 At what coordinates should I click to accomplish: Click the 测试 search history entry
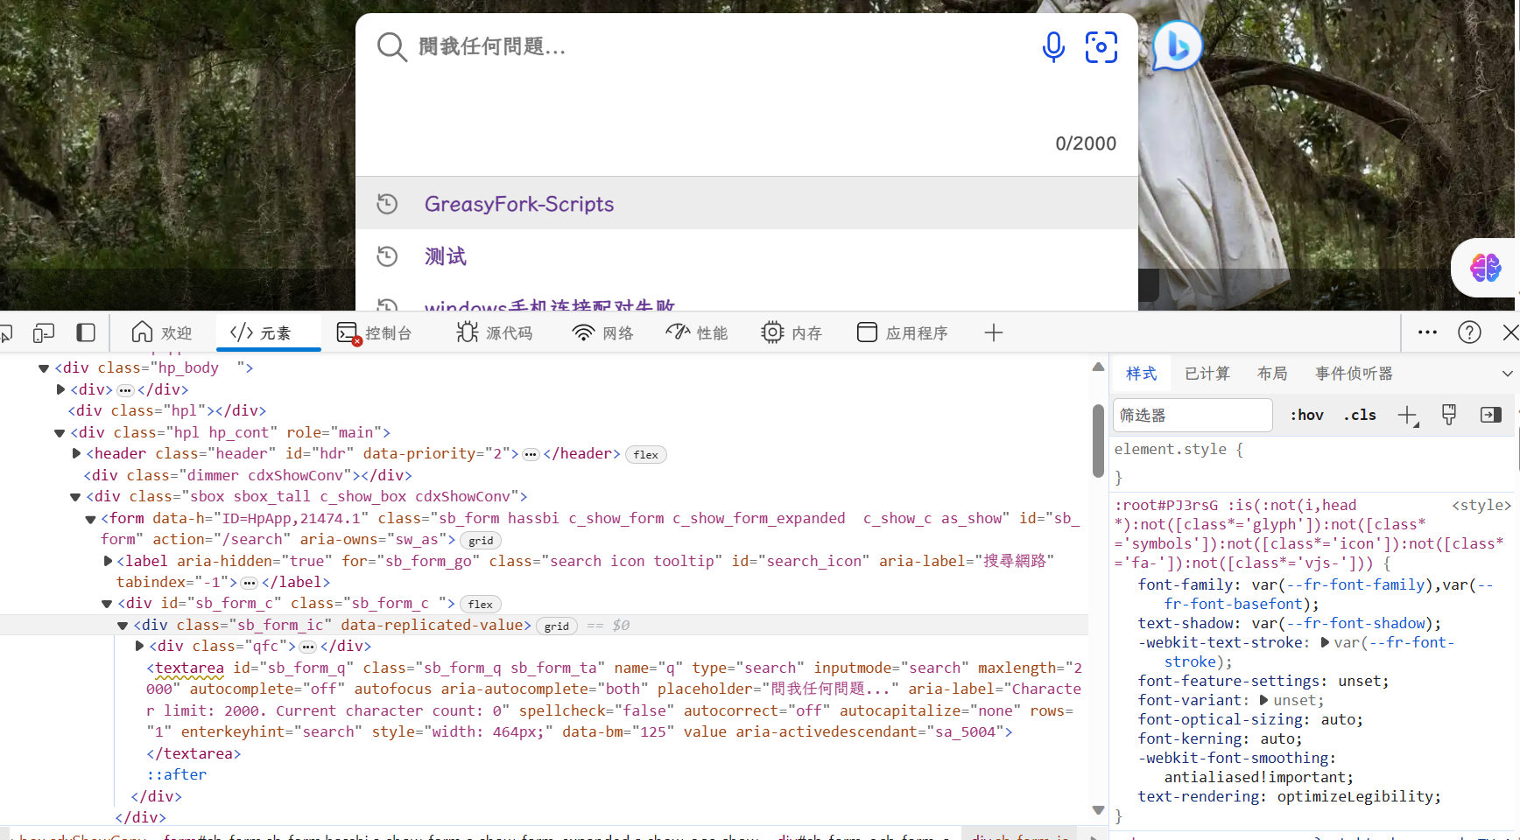(445, 255)
